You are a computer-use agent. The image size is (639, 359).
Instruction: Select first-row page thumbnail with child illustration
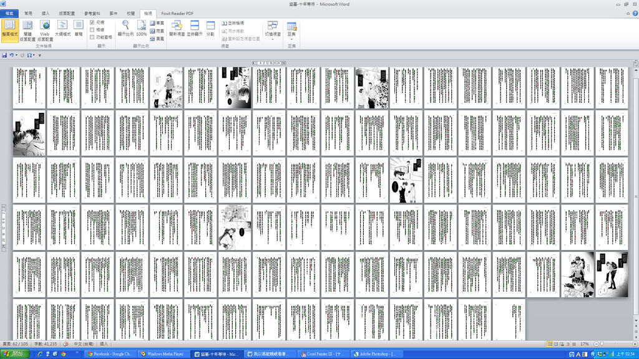coord(166,87)
